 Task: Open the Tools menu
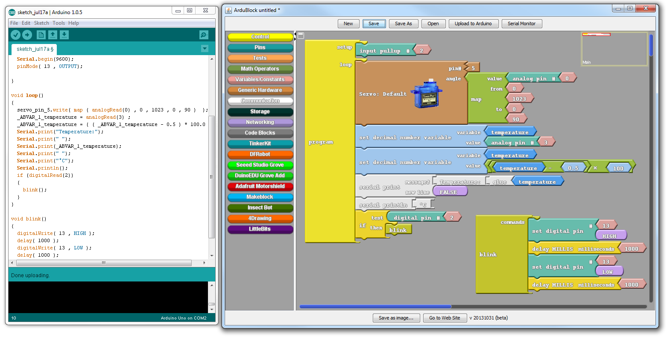[x=59, y=23]
